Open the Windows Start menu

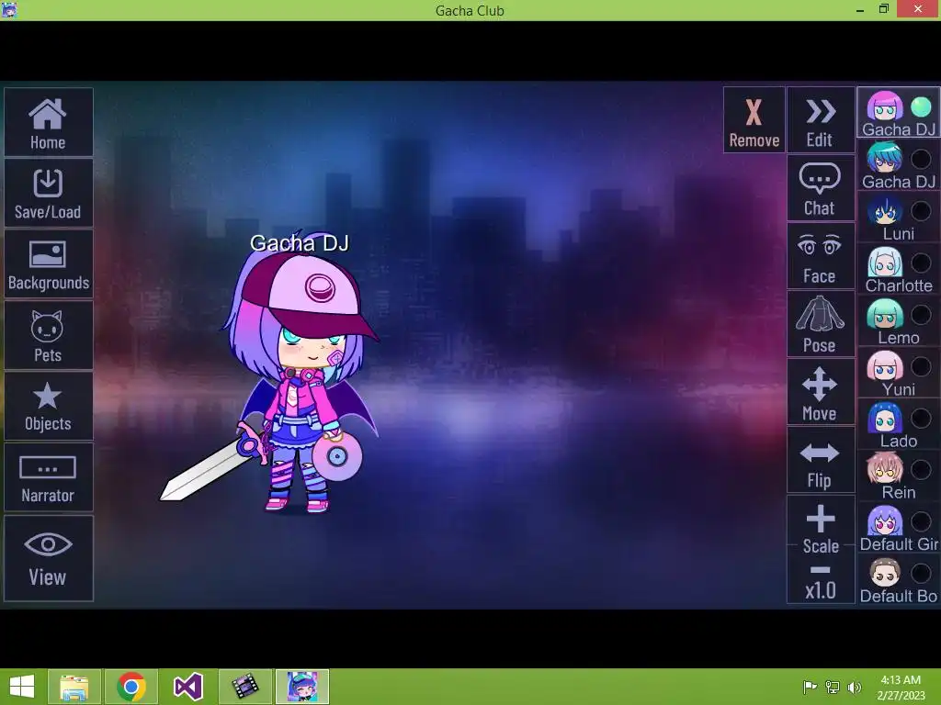tap(22, 687)
